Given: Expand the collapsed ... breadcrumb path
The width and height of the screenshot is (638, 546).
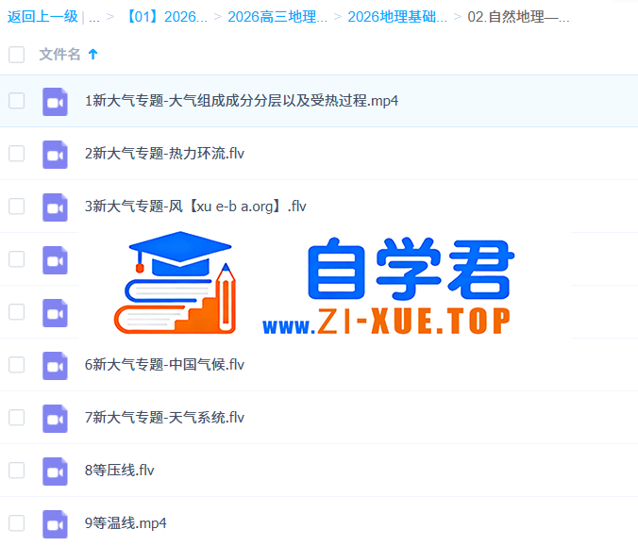Looking at the screenshot, I should tap(94, 18).
